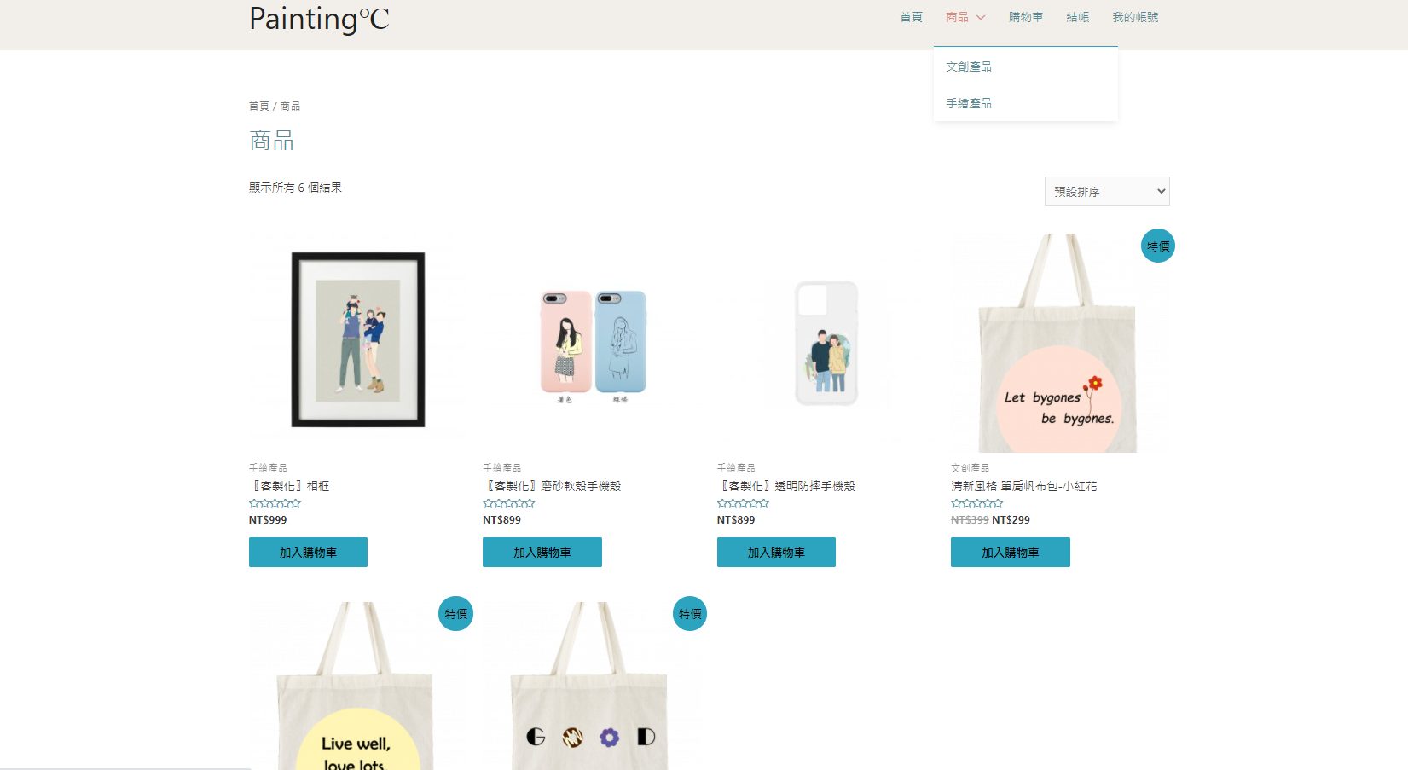The image size is (1408, 770).
Task: Open the 首頁 menu item
Action: click(x=911, y=17)
